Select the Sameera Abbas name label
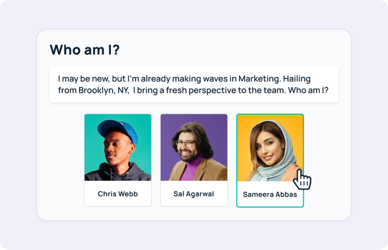Screen dimensions: 388x250 (270, 195)
